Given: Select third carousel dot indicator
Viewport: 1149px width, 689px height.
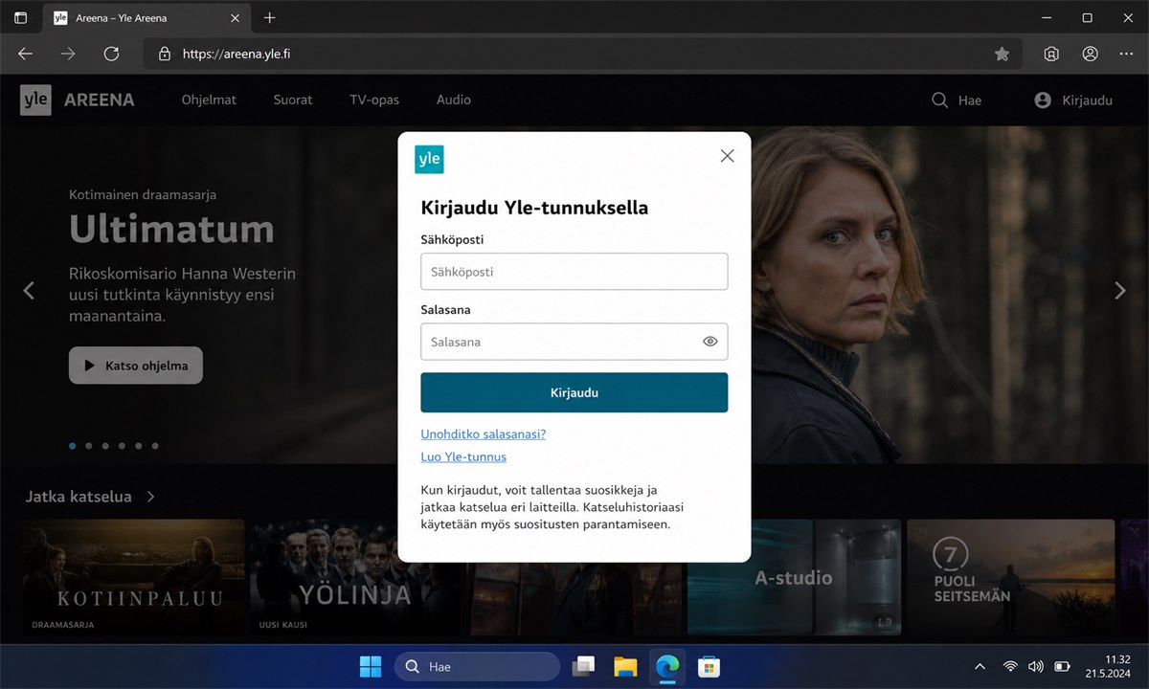Looking at the screenshot, I should coord(105,446).
